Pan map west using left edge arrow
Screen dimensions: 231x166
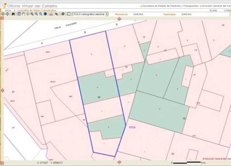2,91
